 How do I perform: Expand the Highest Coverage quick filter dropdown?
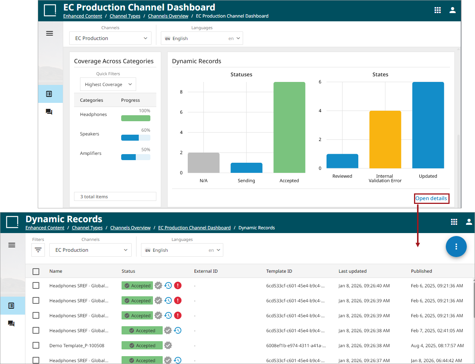point(108,84)
